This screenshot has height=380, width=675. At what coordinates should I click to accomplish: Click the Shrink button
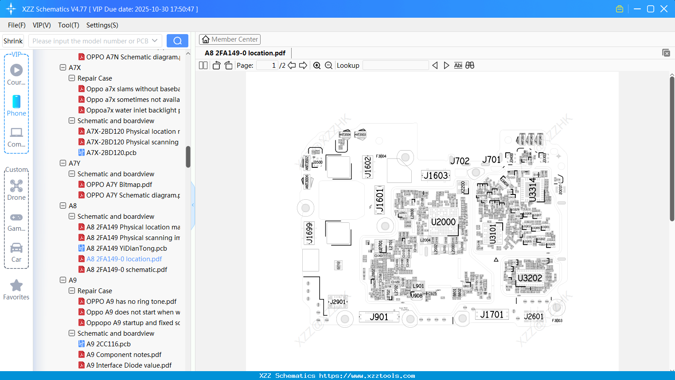[13, 41]
